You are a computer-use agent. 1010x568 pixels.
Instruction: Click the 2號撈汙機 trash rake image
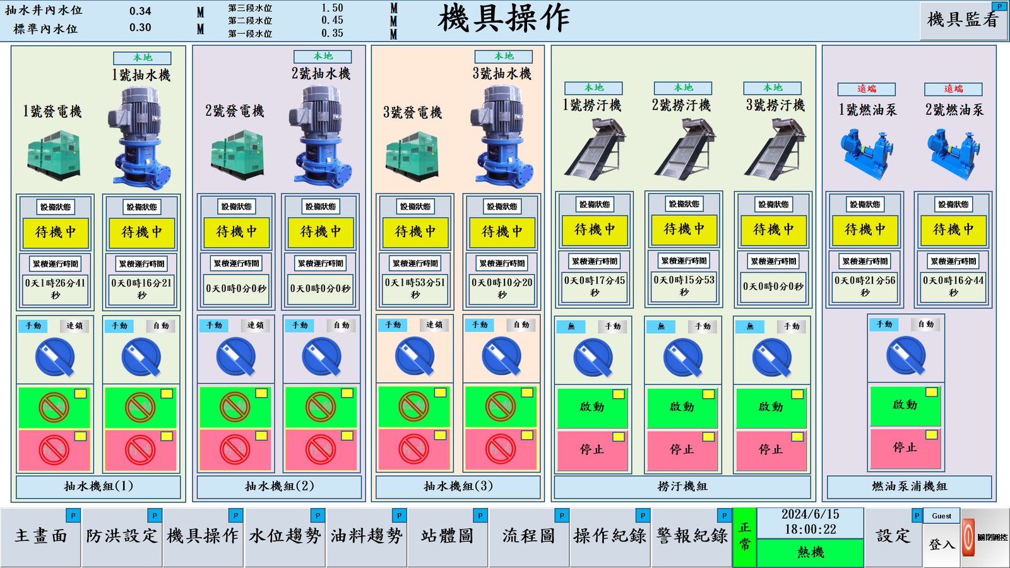[x=685, y=148]
